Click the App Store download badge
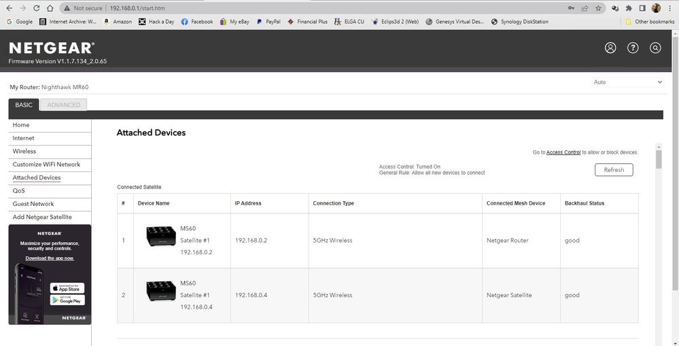The height and width of the screenshot is (346, 679). (x=67, y=288)
